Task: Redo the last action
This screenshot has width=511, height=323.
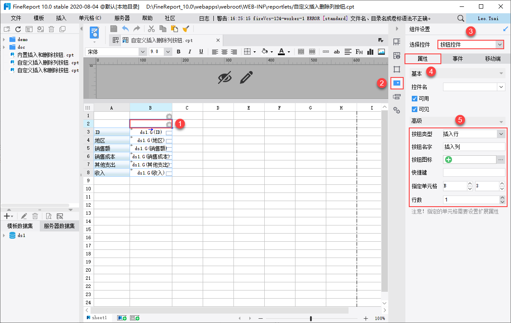Action: [137, 29]
